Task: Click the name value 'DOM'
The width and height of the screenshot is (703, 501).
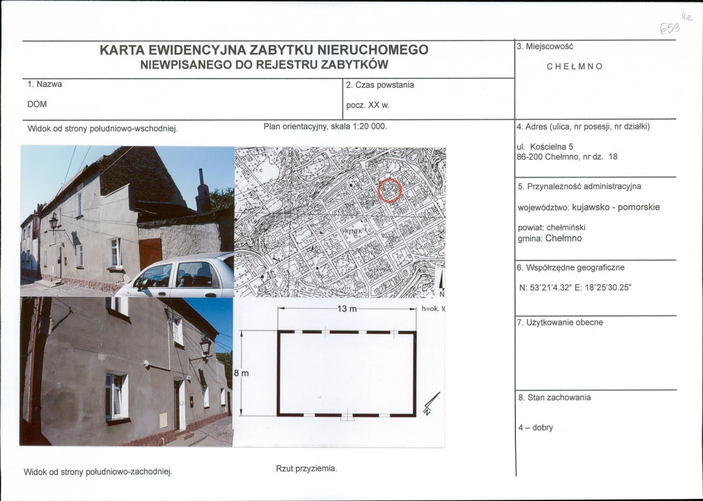Action: coord(37,104)
